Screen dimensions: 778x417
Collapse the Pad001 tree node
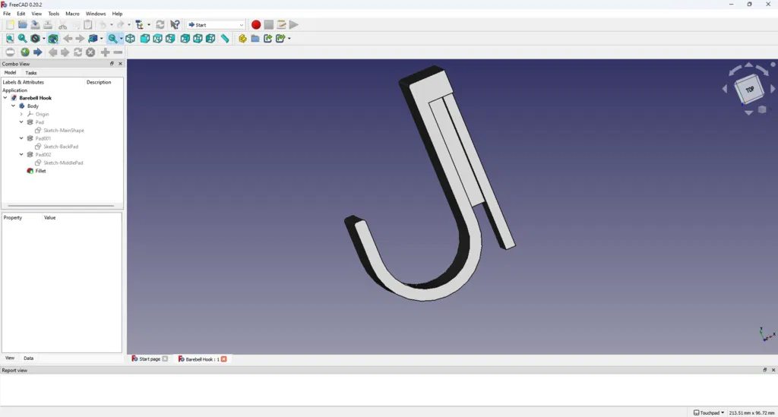point(21,138)
